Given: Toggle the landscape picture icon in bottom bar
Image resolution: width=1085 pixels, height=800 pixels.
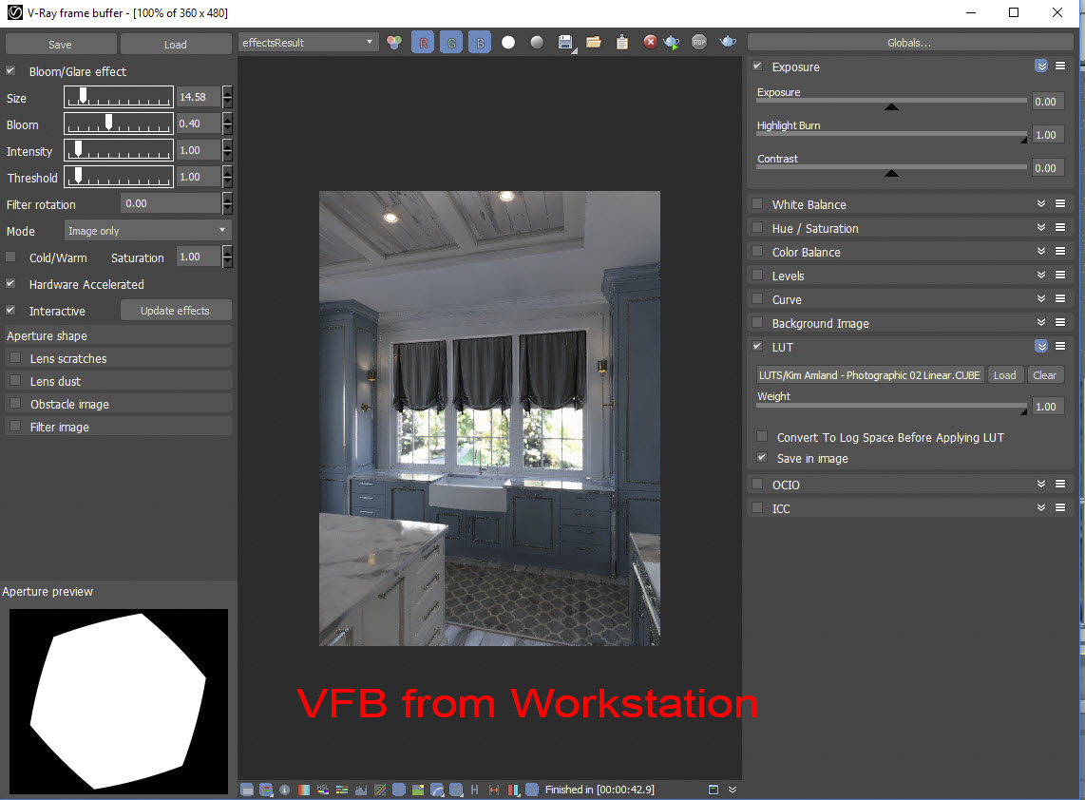Looking at the screenshot, I should point(418,790).
